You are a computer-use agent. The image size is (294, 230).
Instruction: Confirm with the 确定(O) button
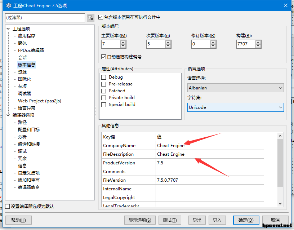coord(246,220)
